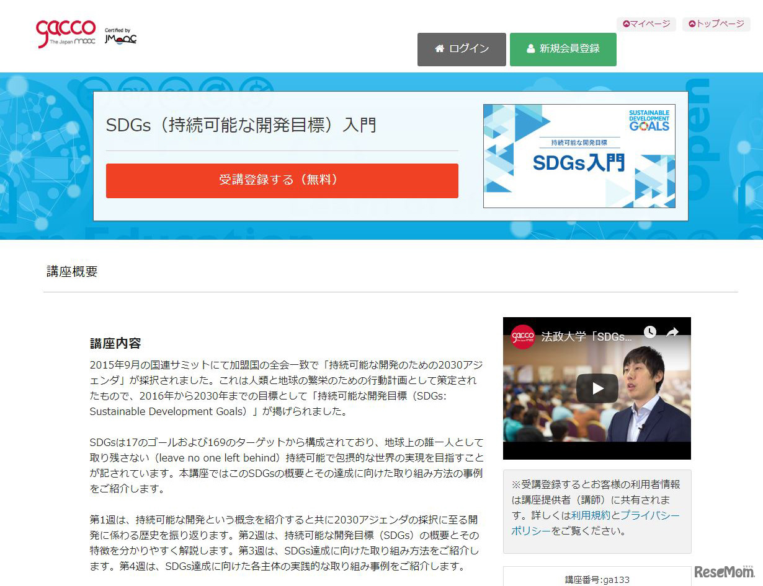
Task: Open the マイページ link
Action: point(646,24)
